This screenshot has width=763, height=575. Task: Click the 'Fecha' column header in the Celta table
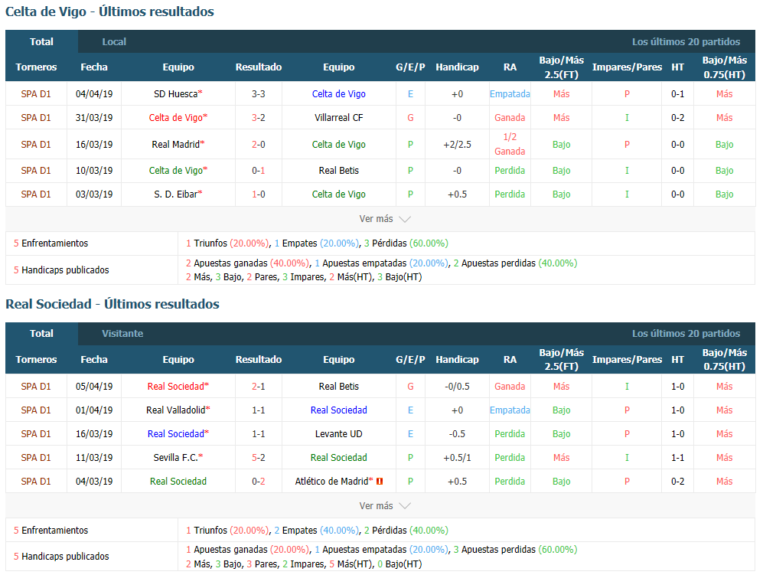pos(94,67)
